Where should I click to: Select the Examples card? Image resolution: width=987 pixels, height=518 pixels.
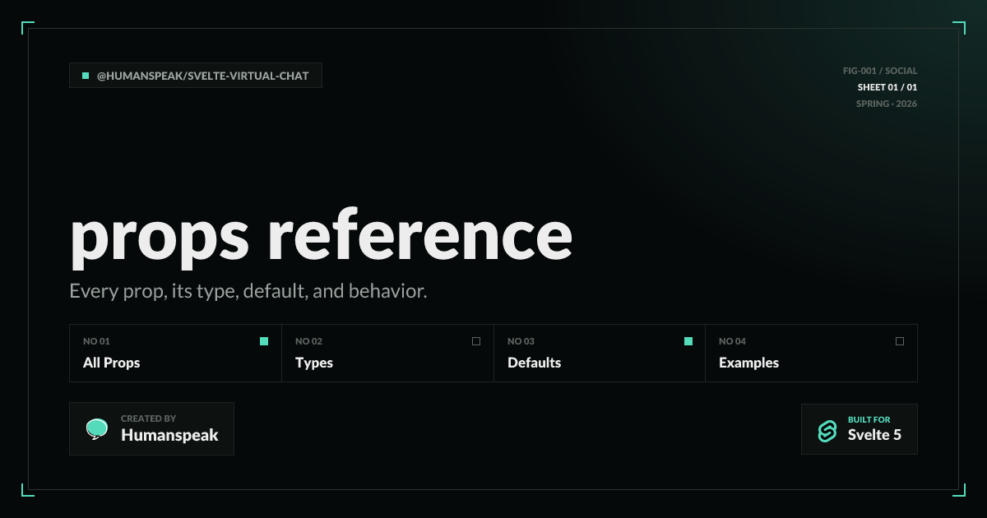[812, 353]
